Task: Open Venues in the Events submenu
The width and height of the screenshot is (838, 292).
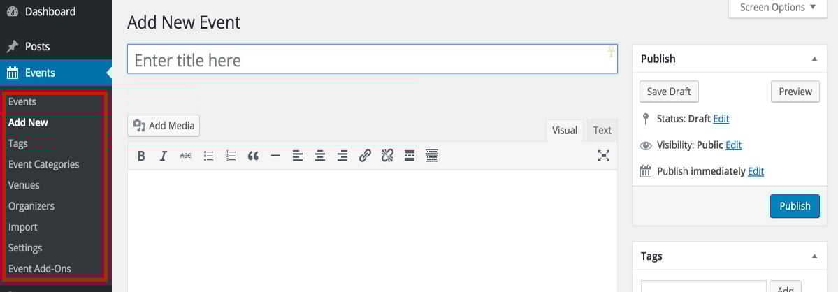Action: pos(24,185)
